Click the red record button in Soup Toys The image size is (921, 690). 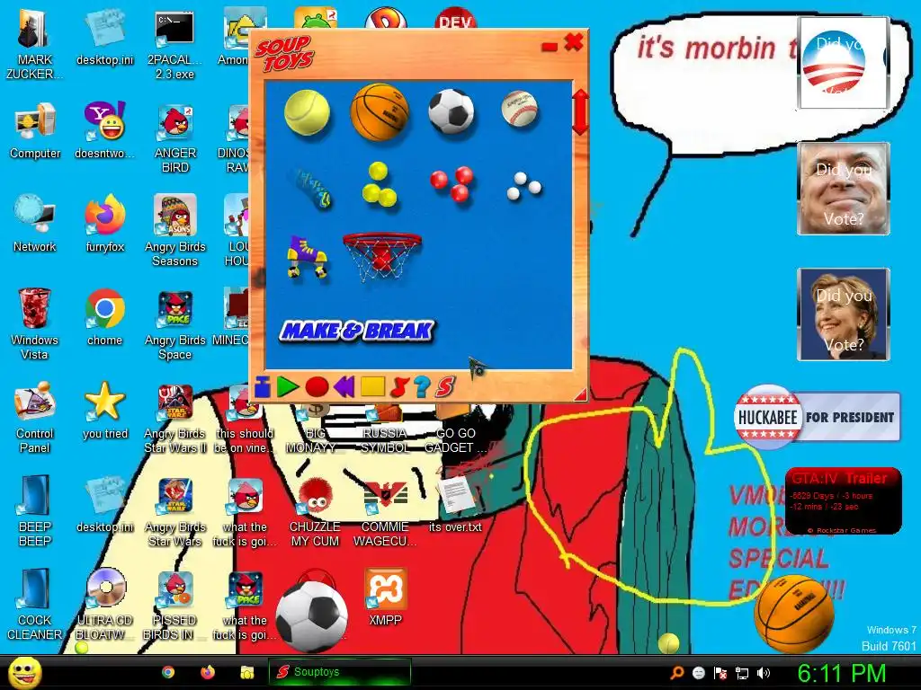(317, 387)
